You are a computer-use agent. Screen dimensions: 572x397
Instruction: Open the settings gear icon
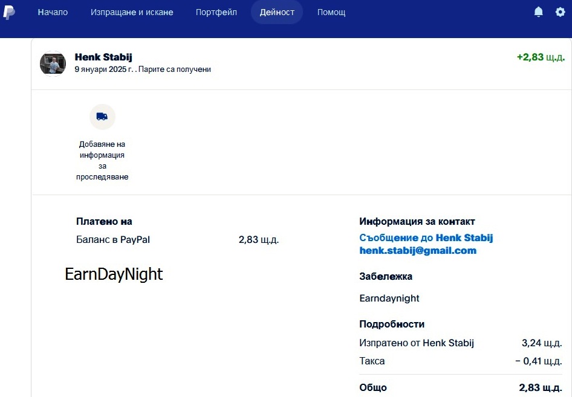pyautogui.click(x=560, y=12)
